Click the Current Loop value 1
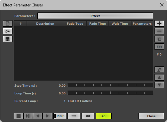 65,101
